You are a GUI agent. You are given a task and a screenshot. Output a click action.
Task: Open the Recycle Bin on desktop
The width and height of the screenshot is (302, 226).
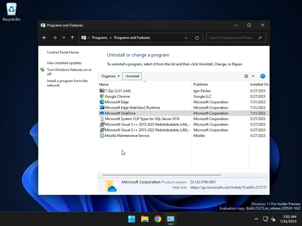point(12,12)
